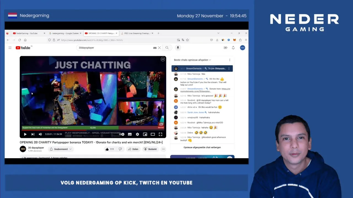Go back in browser

(8, 40)
